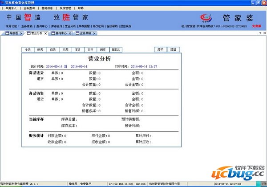Click the 打印时间 value 2014-05-14 12:37
This screenshot has height=187, width=267.
click(x=144, y=66)
